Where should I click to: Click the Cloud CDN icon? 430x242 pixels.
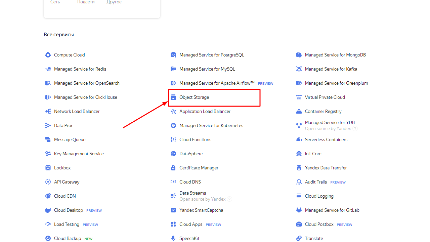coord(48,196)
